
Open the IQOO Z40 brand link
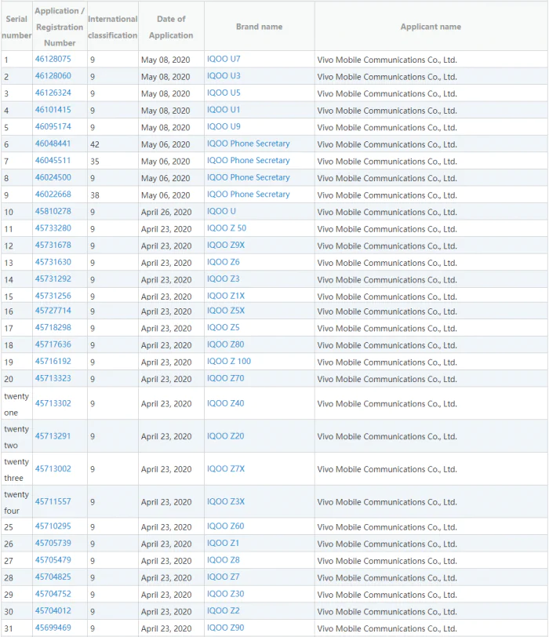pos(226,403)
